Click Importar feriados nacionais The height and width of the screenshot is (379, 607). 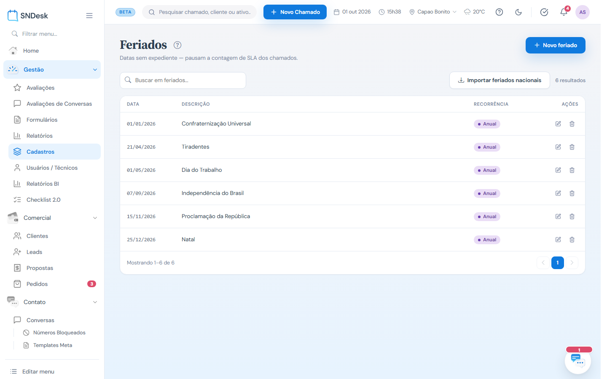pos(500,80)
